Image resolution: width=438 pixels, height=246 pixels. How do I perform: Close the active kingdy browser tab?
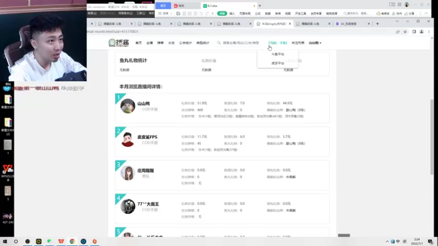(290, 24)
